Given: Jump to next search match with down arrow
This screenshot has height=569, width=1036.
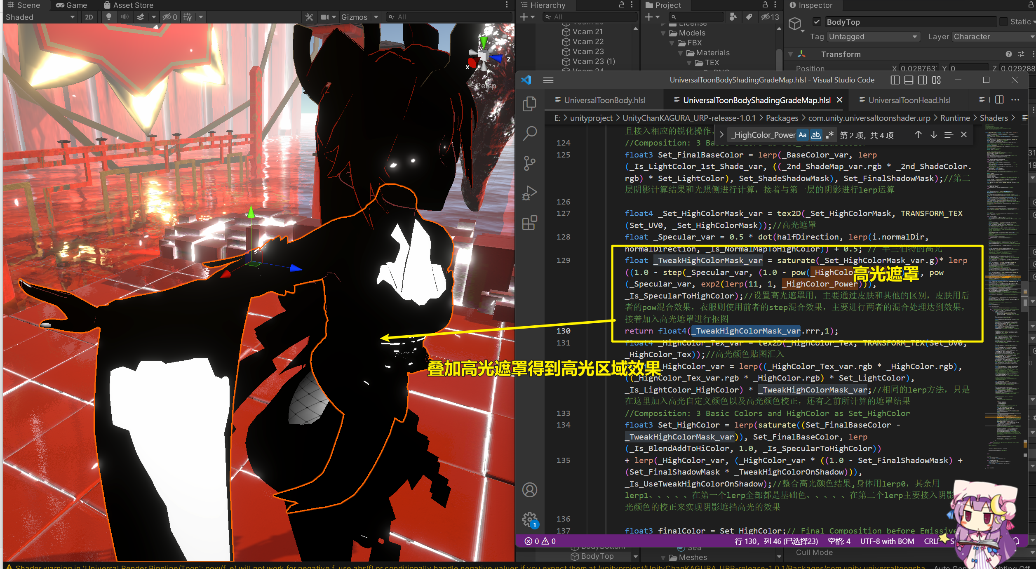Looking at the screenshot, I should pos(933,134).
